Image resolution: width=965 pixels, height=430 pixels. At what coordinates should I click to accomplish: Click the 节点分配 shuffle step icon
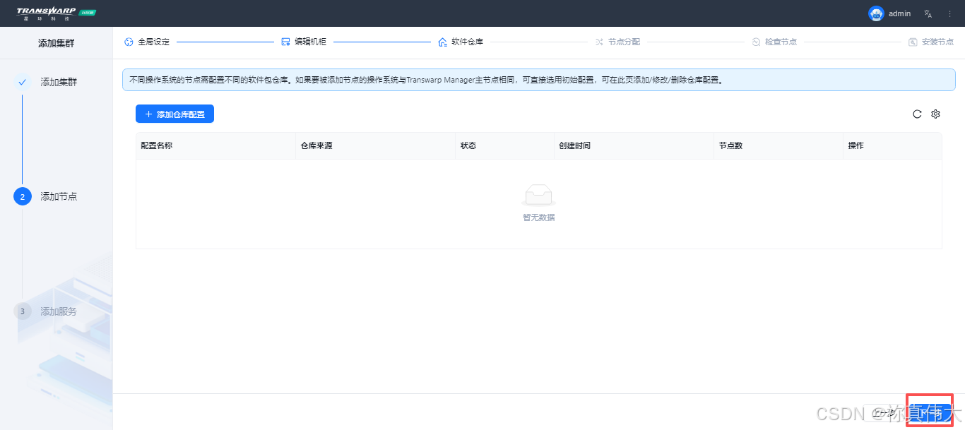pos(599,42)
